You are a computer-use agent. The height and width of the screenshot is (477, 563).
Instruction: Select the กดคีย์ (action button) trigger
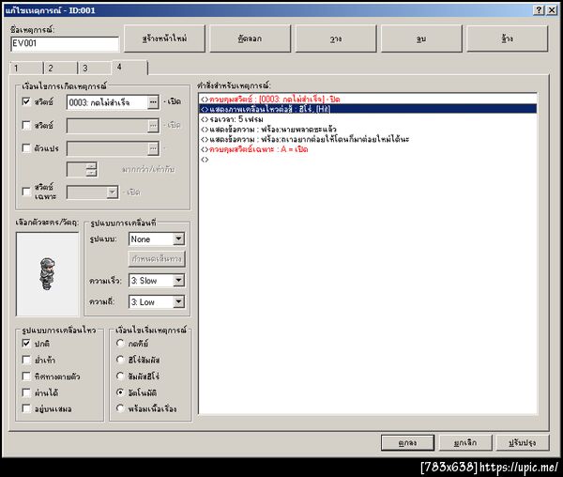coord(120,343)
